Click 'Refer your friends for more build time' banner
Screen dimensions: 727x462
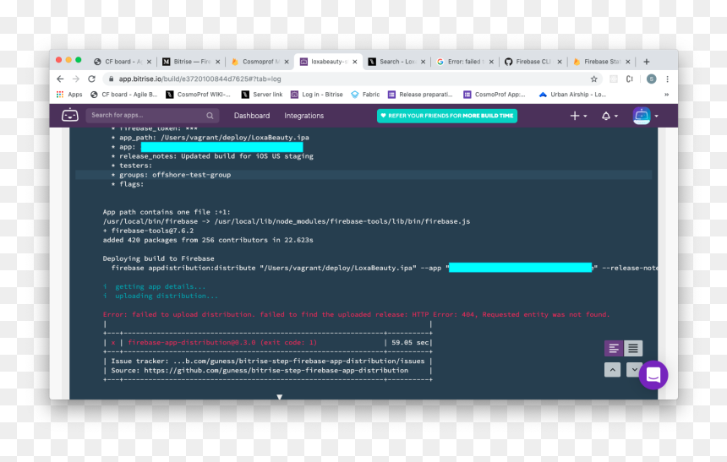[x=447, y=116]
